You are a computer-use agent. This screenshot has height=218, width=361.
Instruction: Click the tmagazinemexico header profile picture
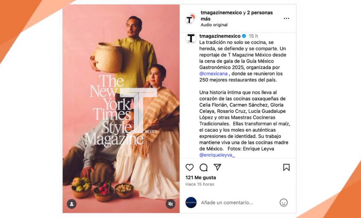[x=191, y=19]
